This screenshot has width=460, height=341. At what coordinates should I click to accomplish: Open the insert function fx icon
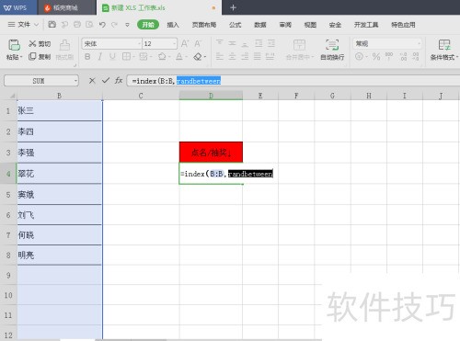(119, 81)
